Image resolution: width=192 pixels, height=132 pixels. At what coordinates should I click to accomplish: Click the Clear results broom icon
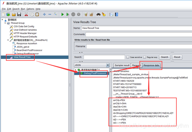(86, 14)
